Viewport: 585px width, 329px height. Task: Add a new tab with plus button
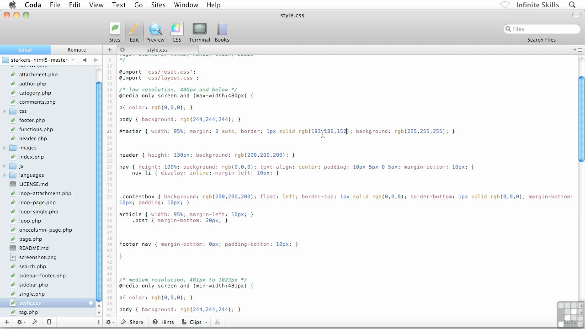pos(110,50)
